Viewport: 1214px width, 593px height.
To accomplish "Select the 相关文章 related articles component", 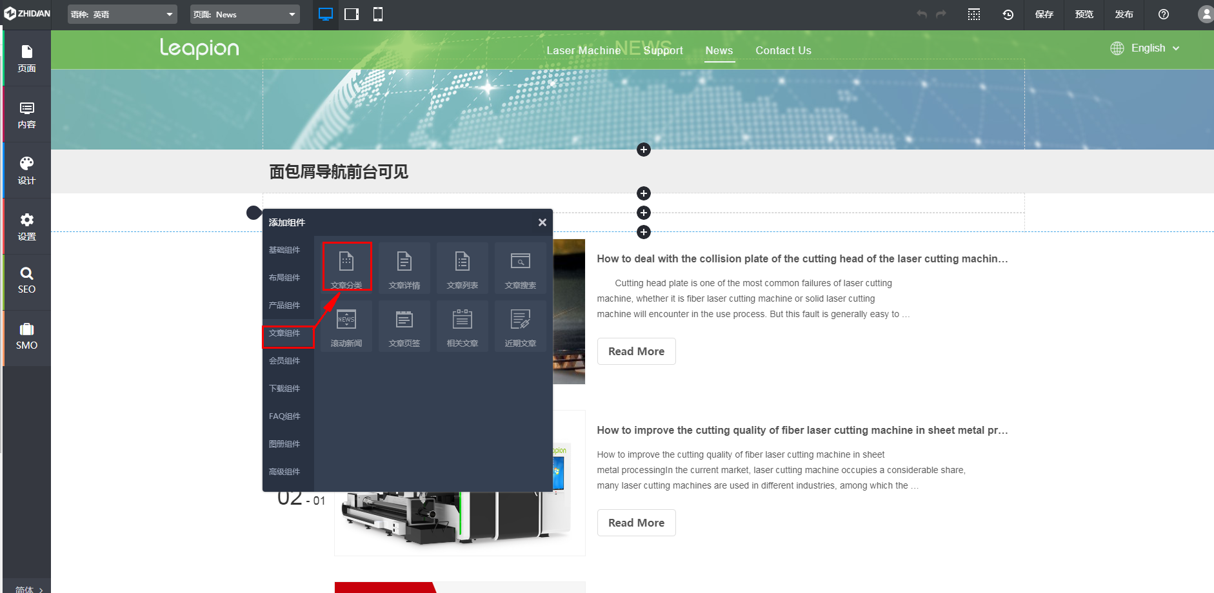I will (463, 326).
